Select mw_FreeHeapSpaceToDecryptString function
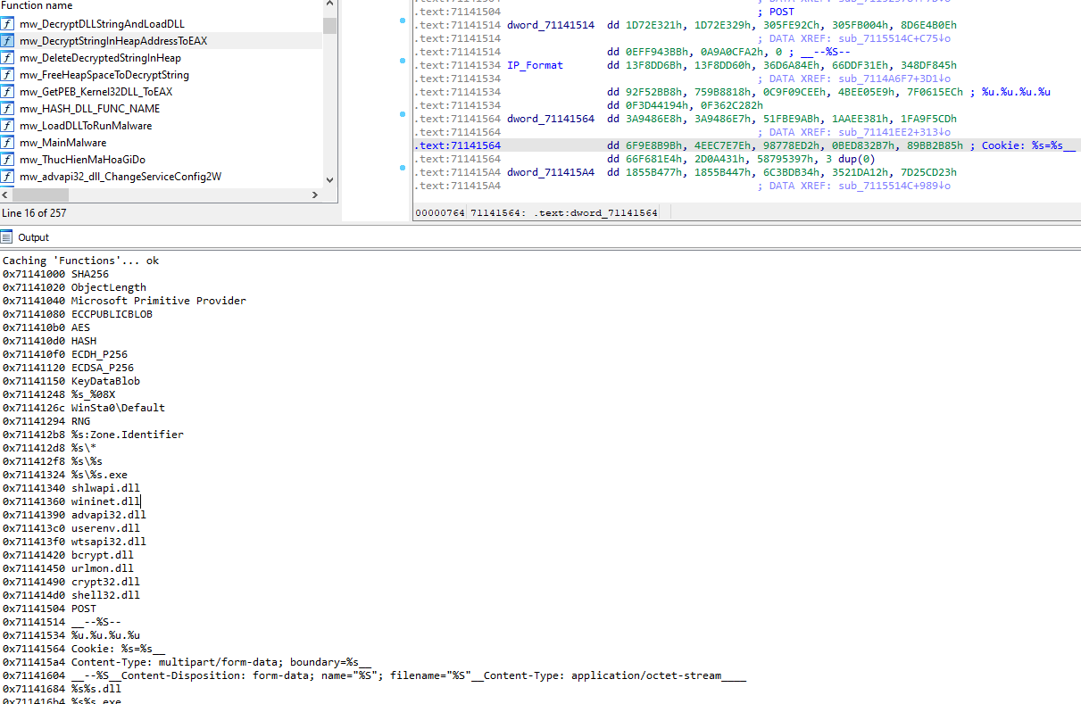The height and width of the screenshot is (704, 1081). 104,75
